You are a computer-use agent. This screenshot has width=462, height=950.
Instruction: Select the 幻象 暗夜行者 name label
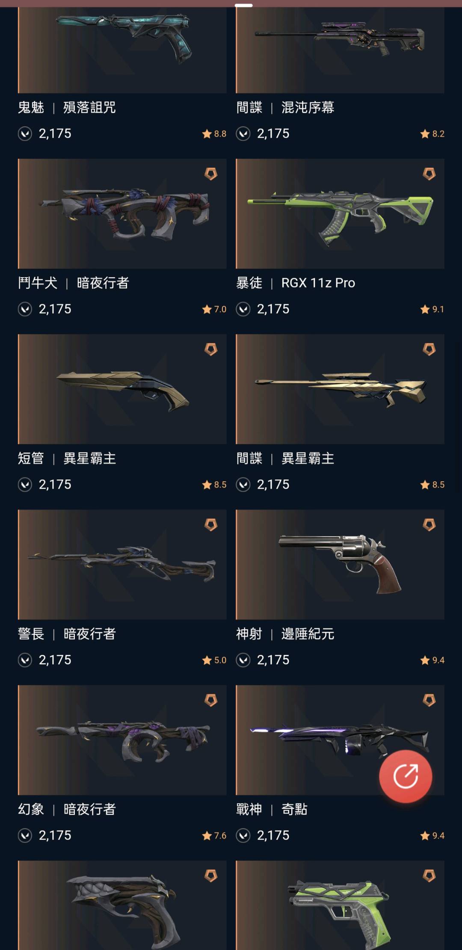coord(67,809)
